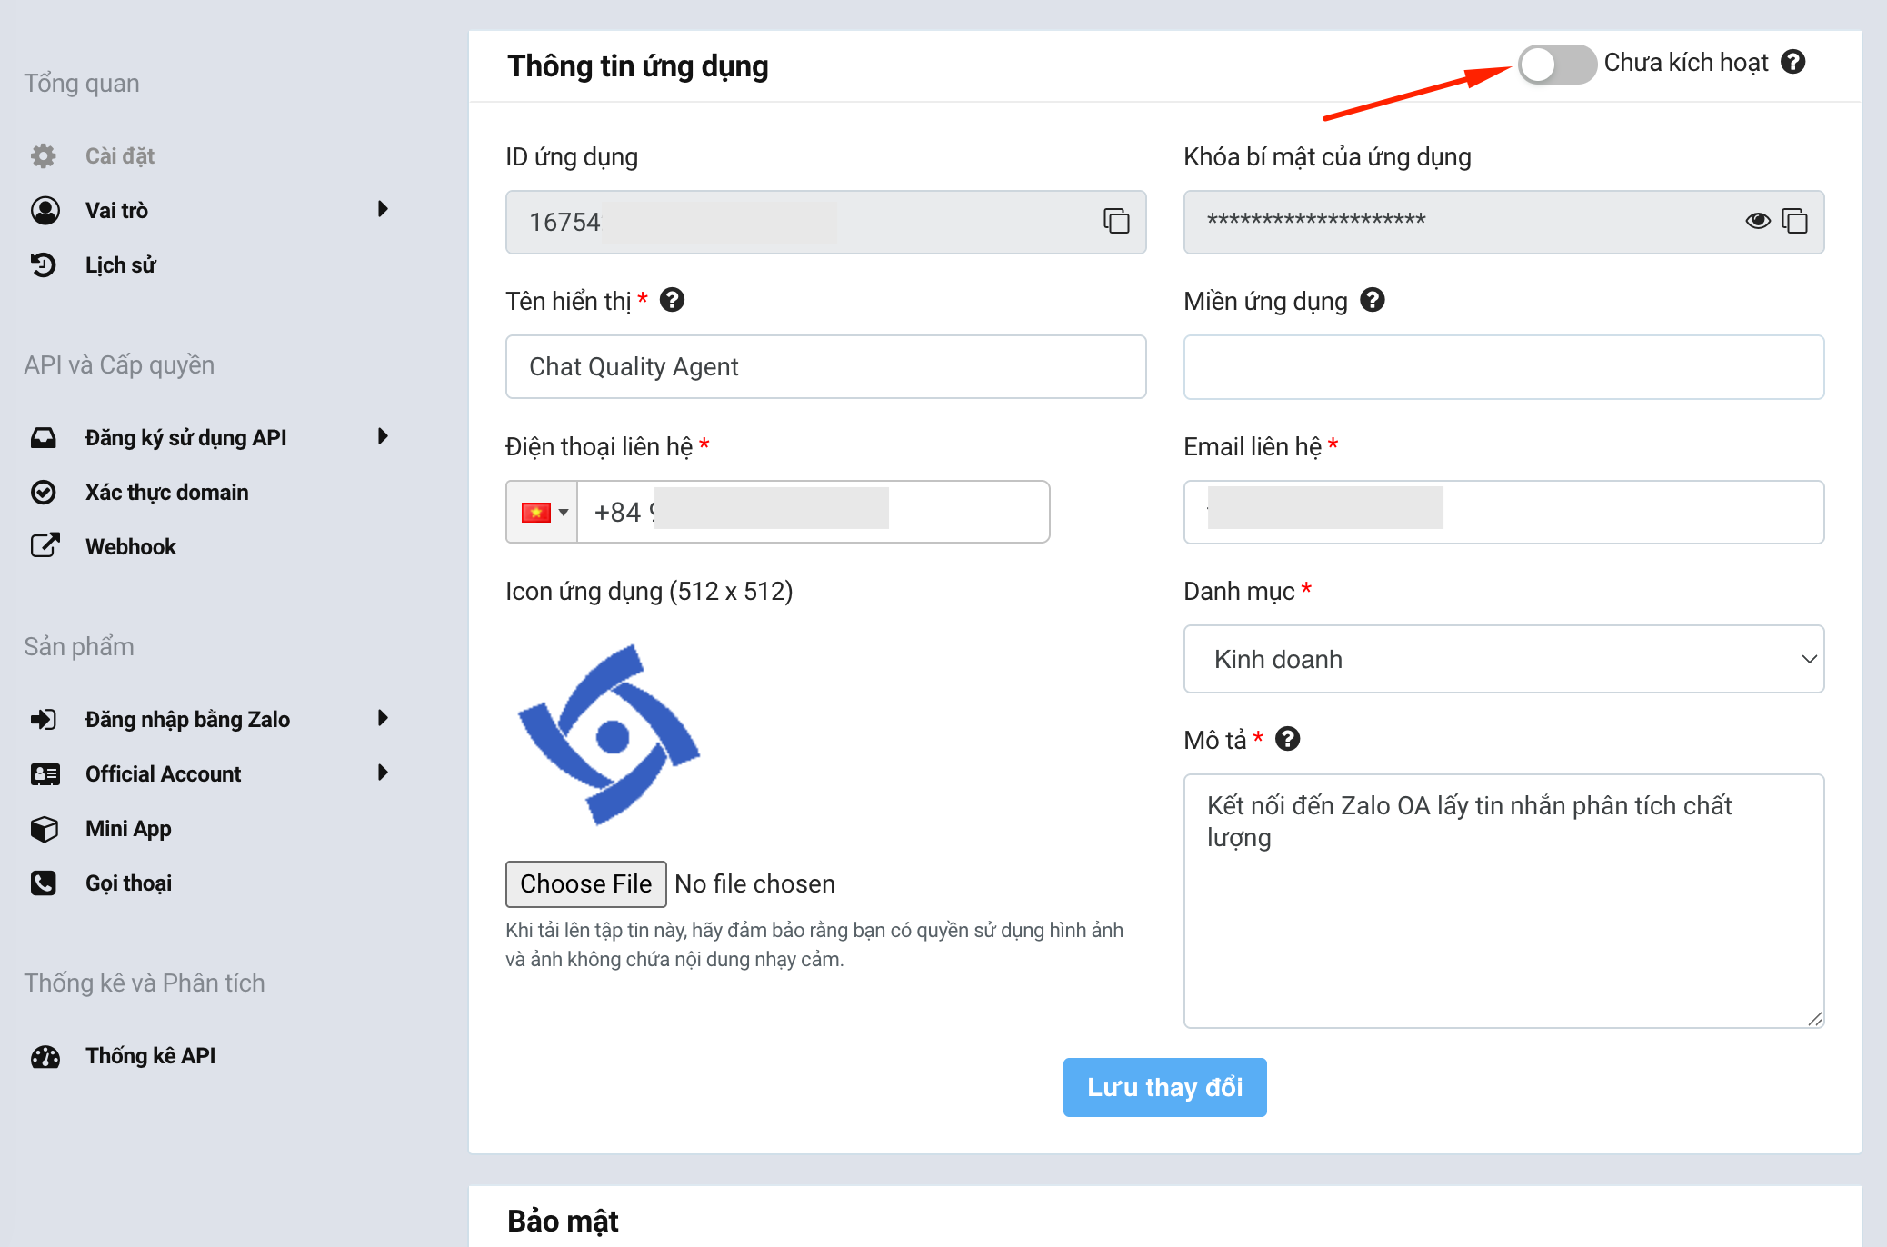Click the Lưu thay đổi button
Image resolution: width=1887 pixels, height=1247 pixels.
[x=1163, y=1087]
